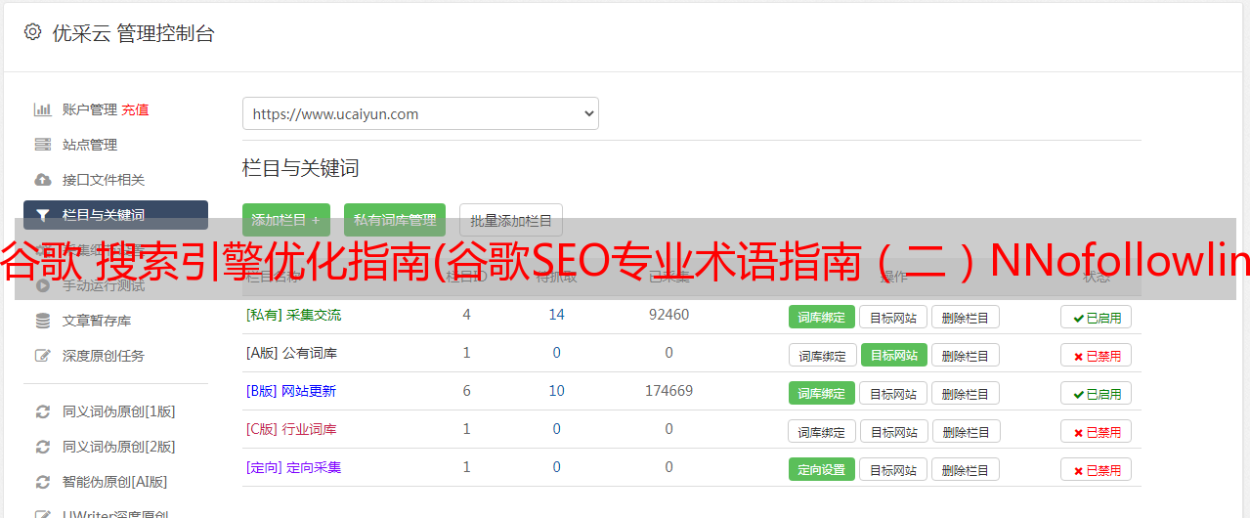
Task: Click 删除栏目 for the 公有词库 row
Action: coord(966,355)
